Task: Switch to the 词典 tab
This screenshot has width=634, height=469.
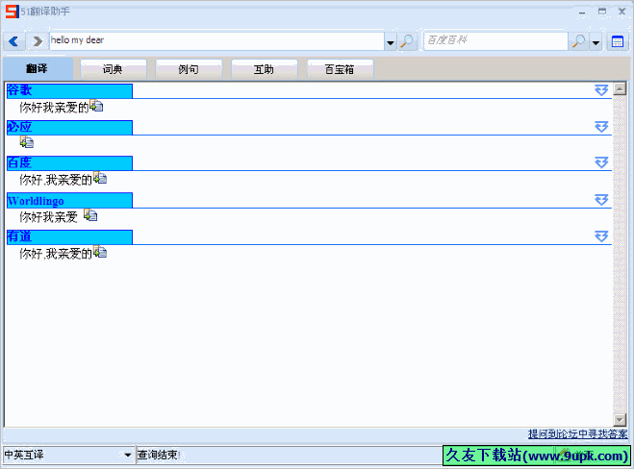Action: coord(113,69)
